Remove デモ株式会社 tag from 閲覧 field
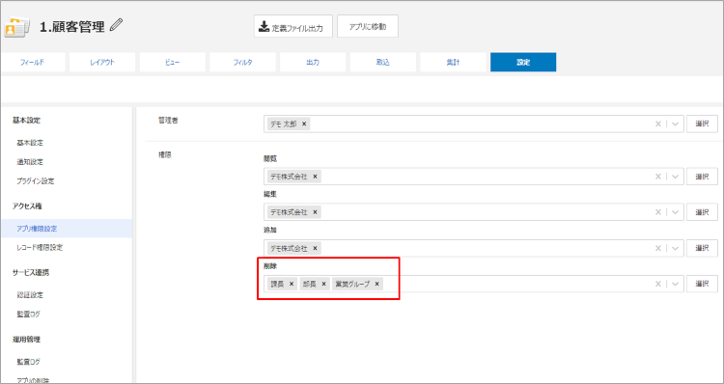This screenshot has height=384, width=724. click(x=315, y=177)
